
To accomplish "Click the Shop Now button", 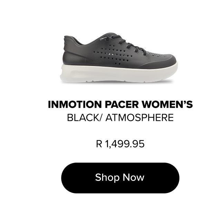I will [x=120, y=178].
